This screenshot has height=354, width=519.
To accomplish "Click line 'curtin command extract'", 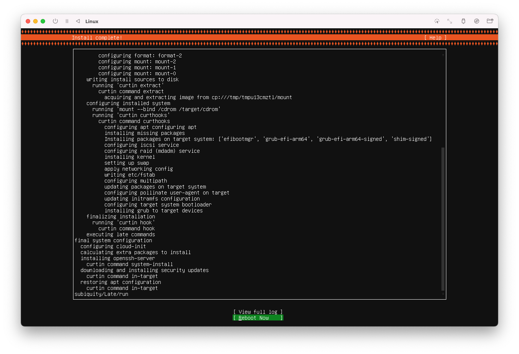I will pos(131,91).
